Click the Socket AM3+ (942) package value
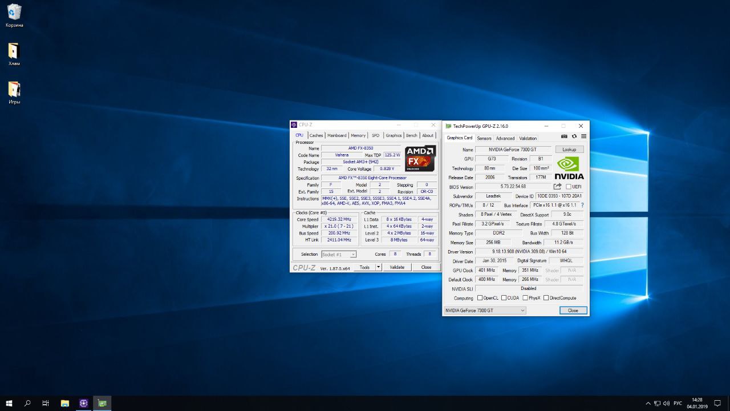This screenshot has height=411, width=730. (x=361, y=162)
